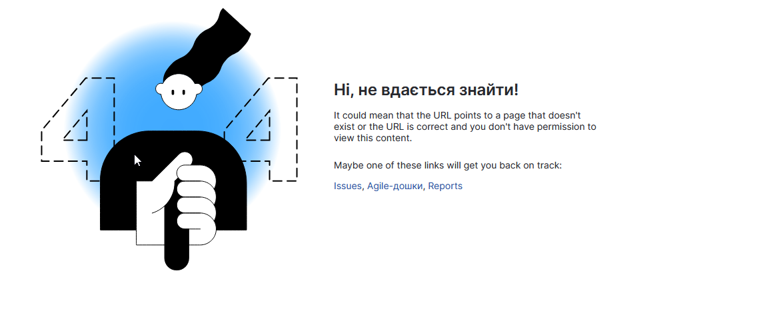Click the heading 'Ні, не вдається знайти!'
The image size is (769, 309).
tap(426, 91)
